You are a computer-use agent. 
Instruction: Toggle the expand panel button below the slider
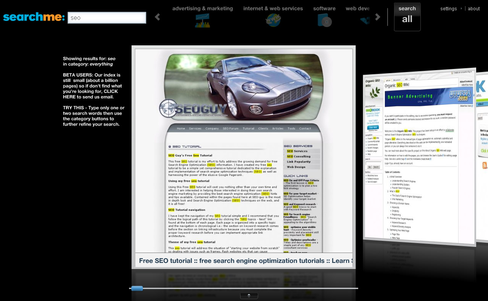click(x=249, y=296)
